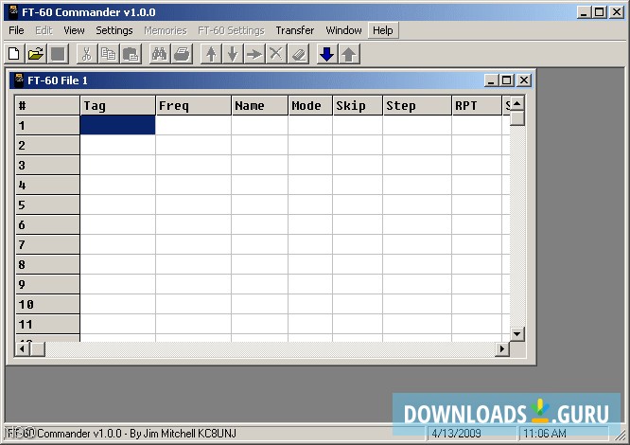Click the RPT column header

477,106
